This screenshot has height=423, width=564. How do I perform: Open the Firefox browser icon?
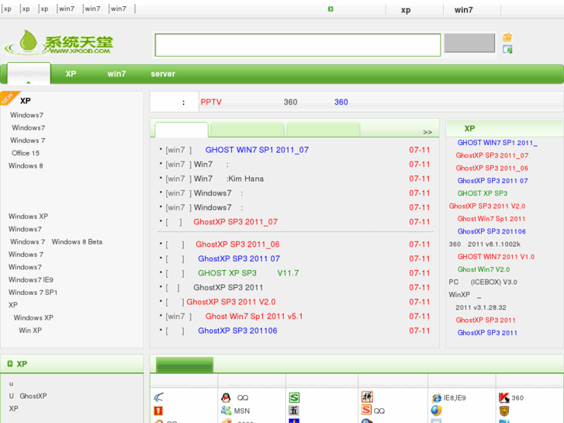click(x=436, y=411)
